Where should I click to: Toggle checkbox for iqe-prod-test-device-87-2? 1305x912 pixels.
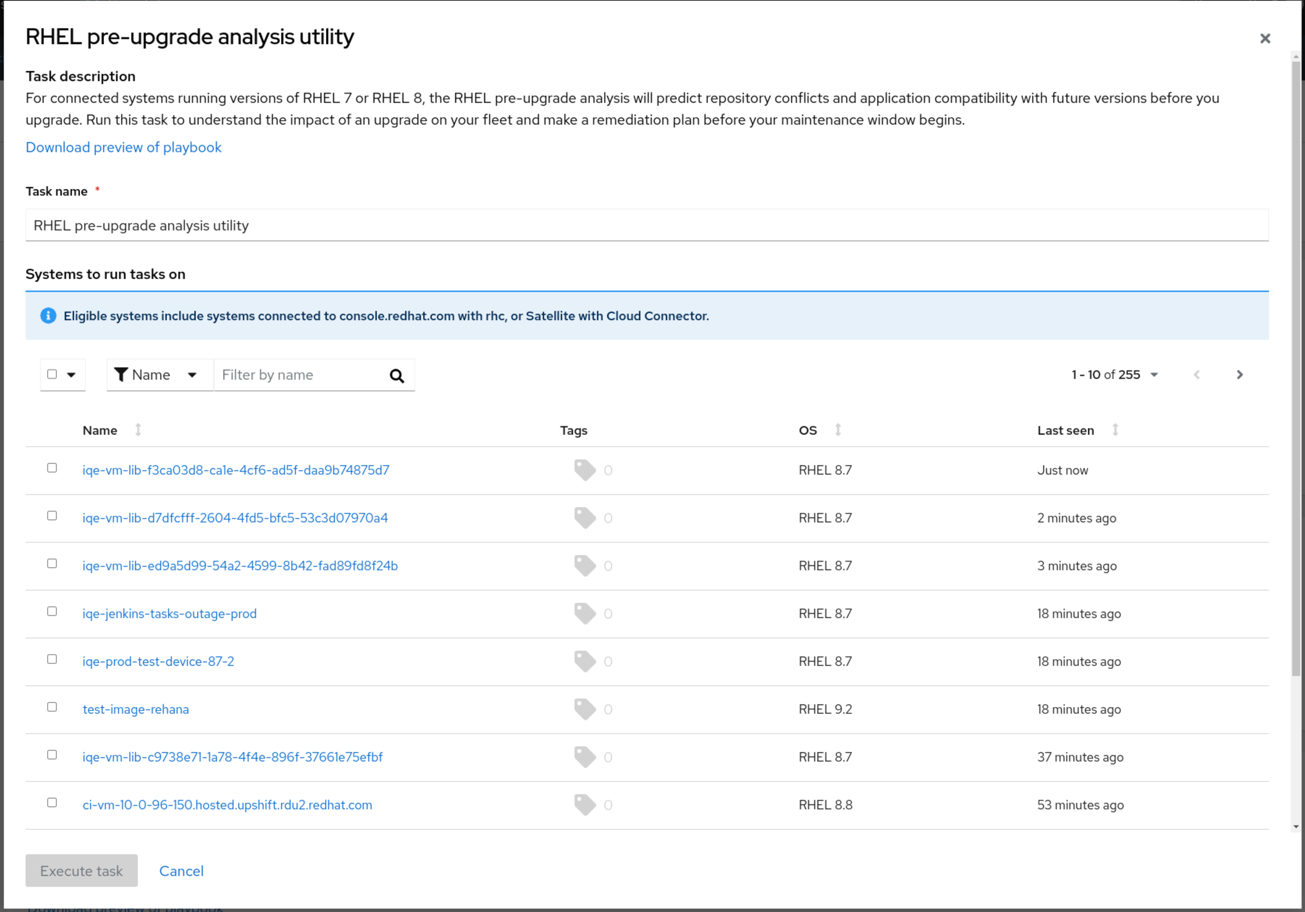point(55,659)
